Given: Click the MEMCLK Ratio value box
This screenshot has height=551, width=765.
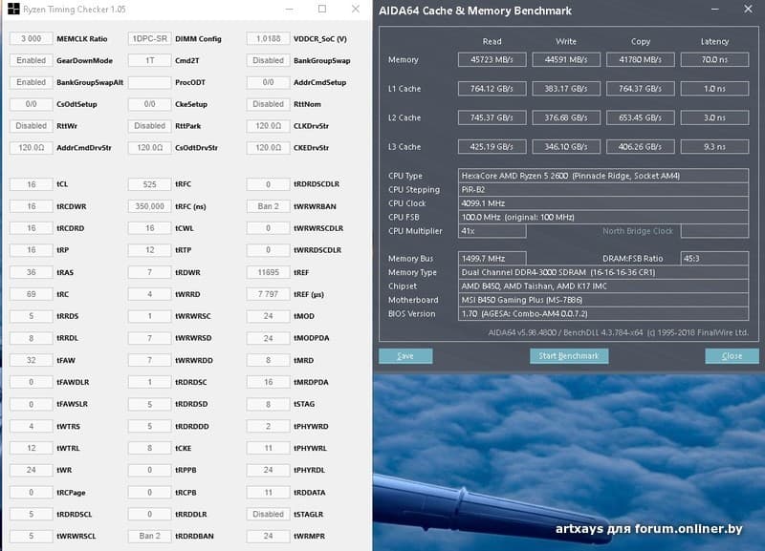Looking at the screenshot, I should coord(32,39).
